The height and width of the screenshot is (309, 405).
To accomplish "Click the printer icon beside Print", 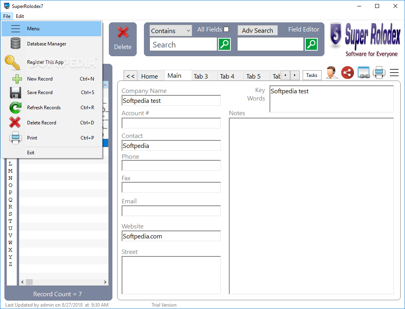I will (x=16, y=138).
